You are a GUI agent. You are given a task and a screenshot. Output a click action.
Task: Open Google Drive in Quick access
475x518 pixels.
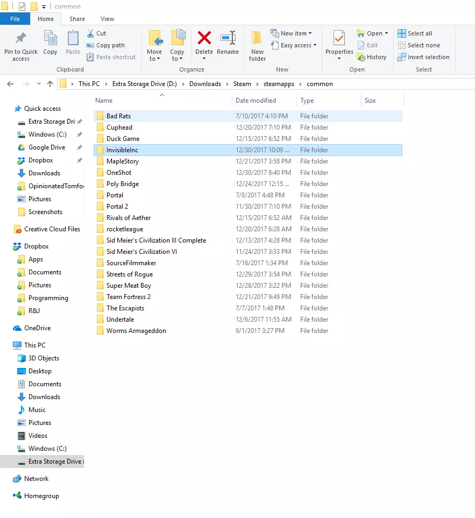coord(47,147)
